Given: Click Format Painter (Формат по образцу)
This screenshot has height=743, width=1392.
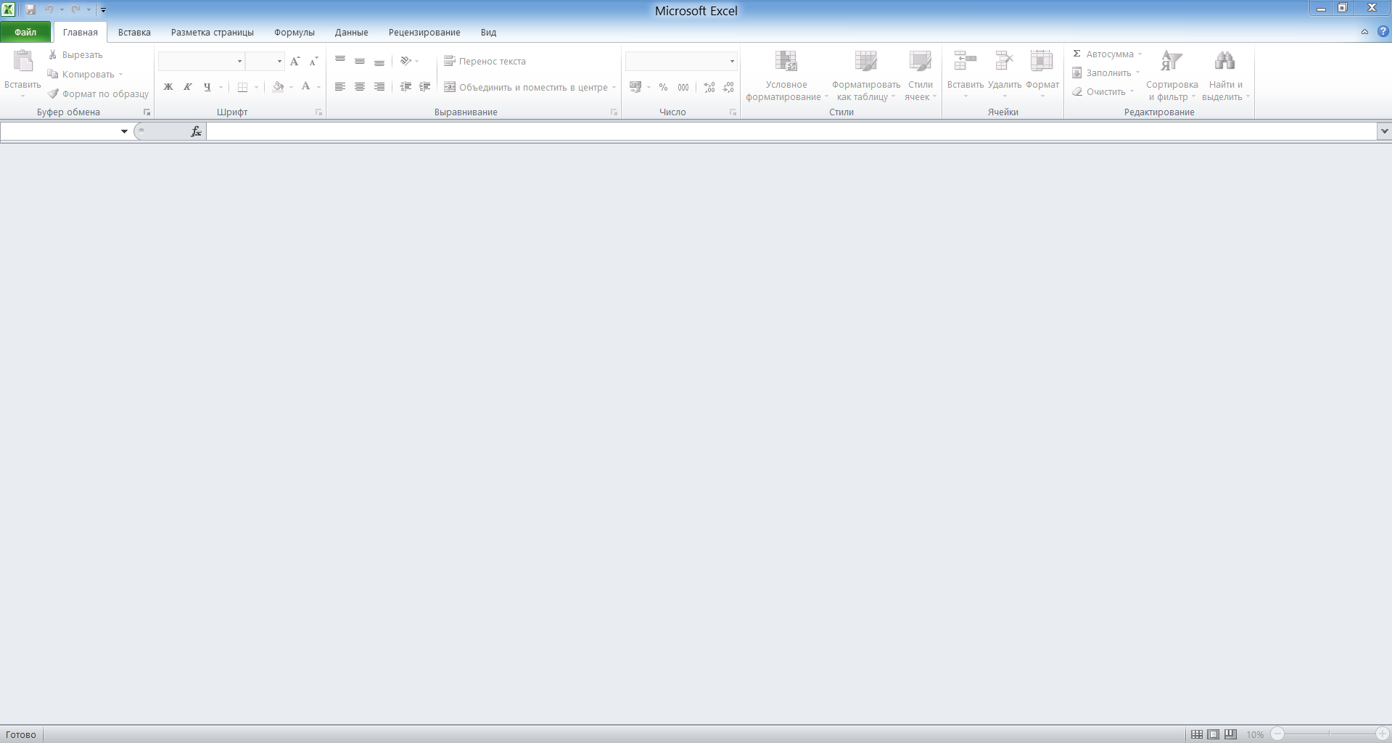Looking at the screenshot, I should tap(98, 94).
